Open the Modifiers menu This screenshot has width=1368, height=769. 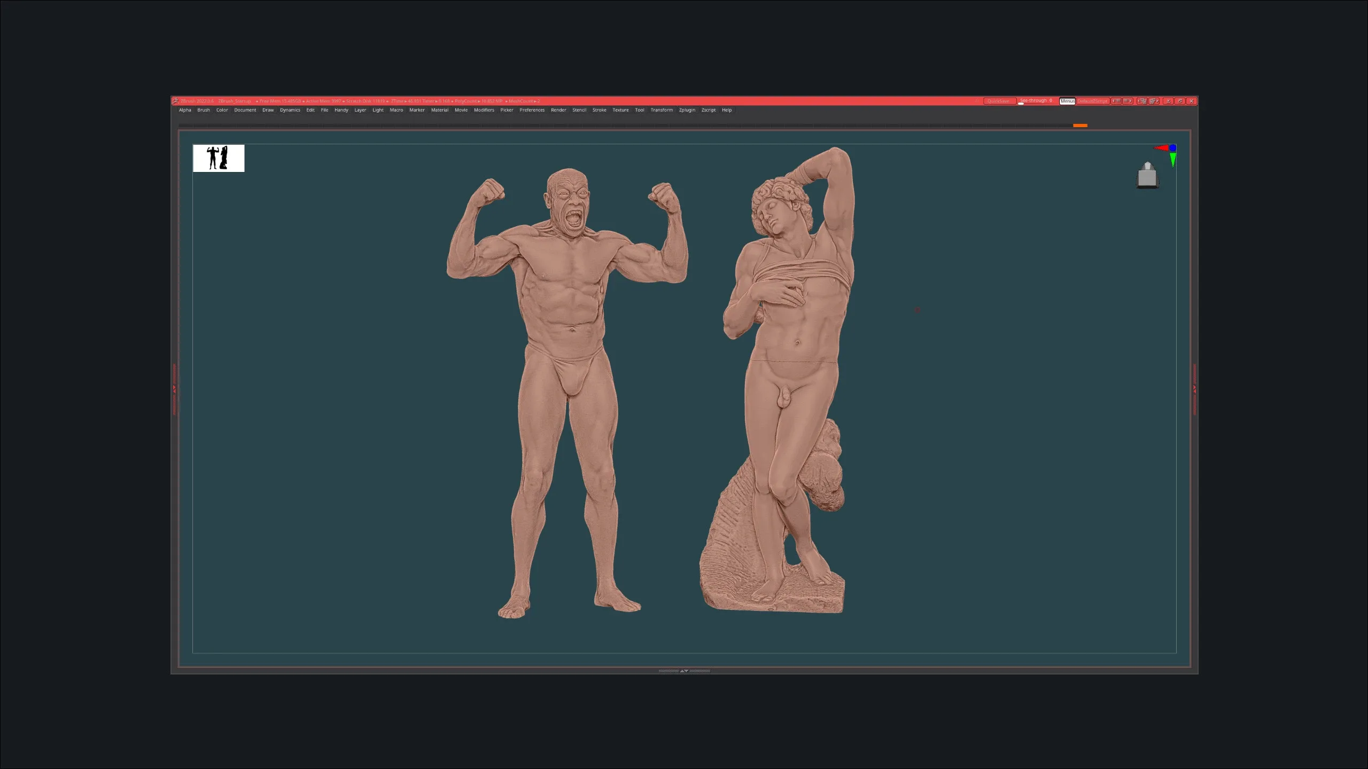click(484, 110)
